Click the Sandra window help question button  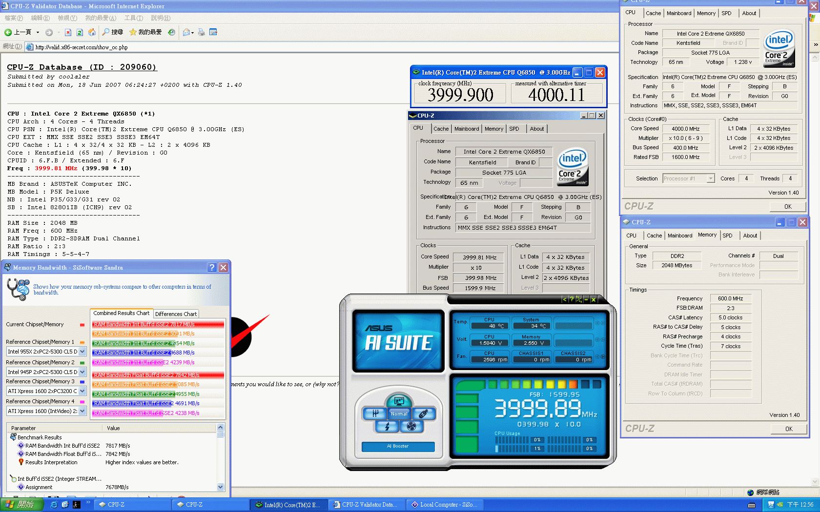[x=211, y=267]
